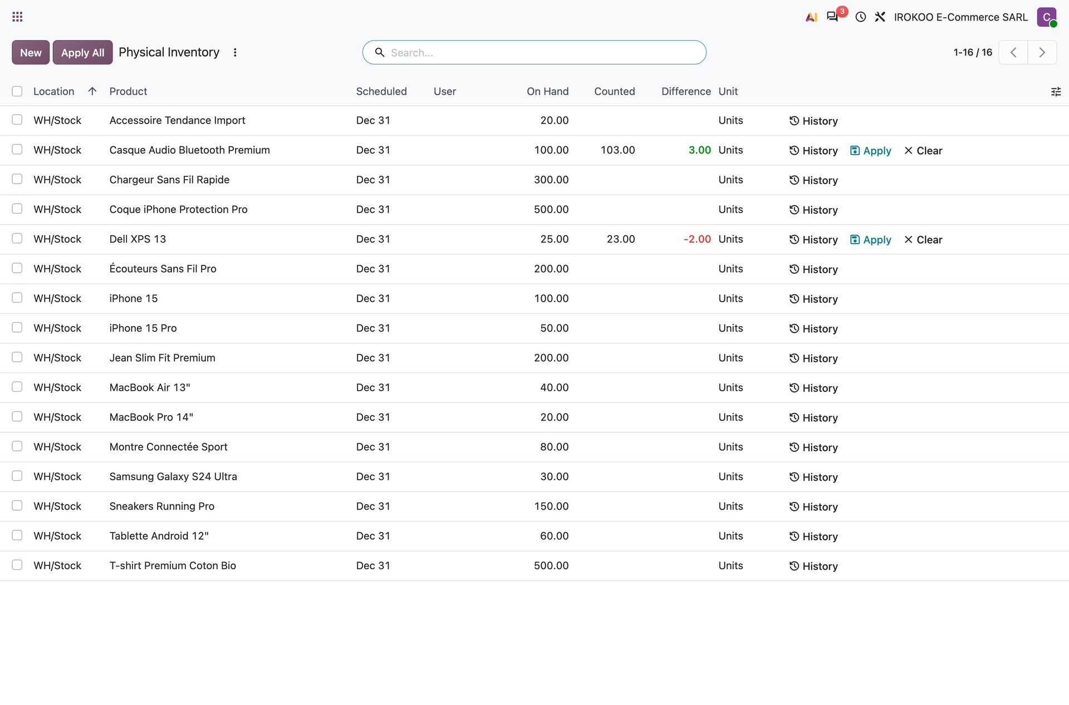1069x705 pixels.
Task: Go to previous page of records
Action: click(1013, 52)
